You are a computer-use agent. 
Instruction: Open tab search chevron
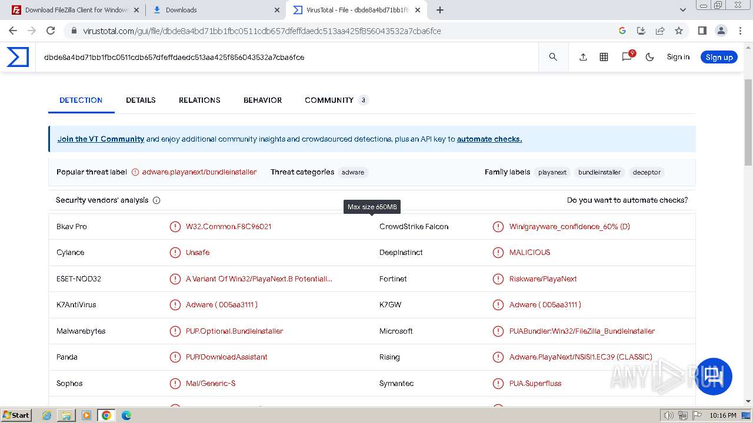point(683,10)
